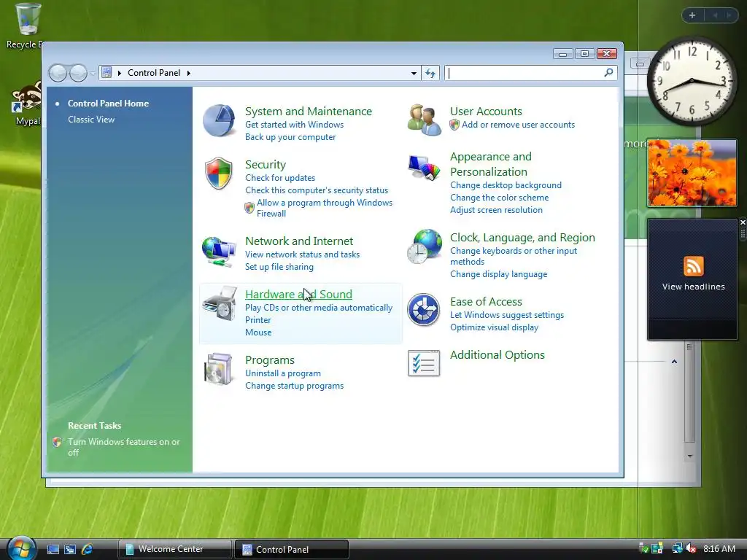Open Allow a program through Windows Firewall
This screenshot has width=747, height=560.
(x=325, y=208)
